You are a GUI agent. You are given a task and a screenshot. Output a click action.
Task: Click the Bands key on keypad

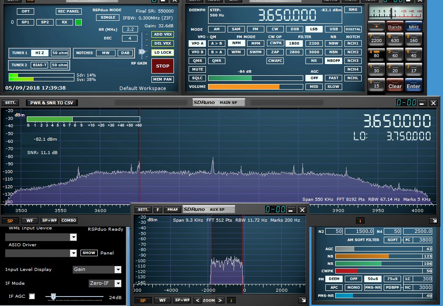(x=395, y=26)
